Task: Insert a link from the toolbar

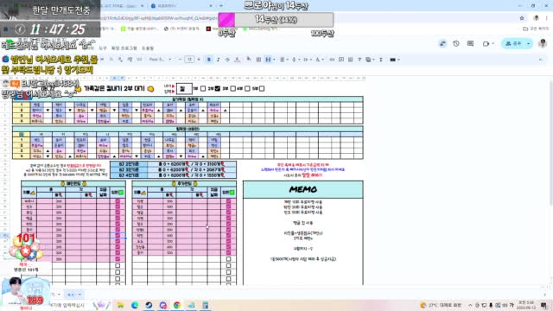Action: click(x=332, y=60)
